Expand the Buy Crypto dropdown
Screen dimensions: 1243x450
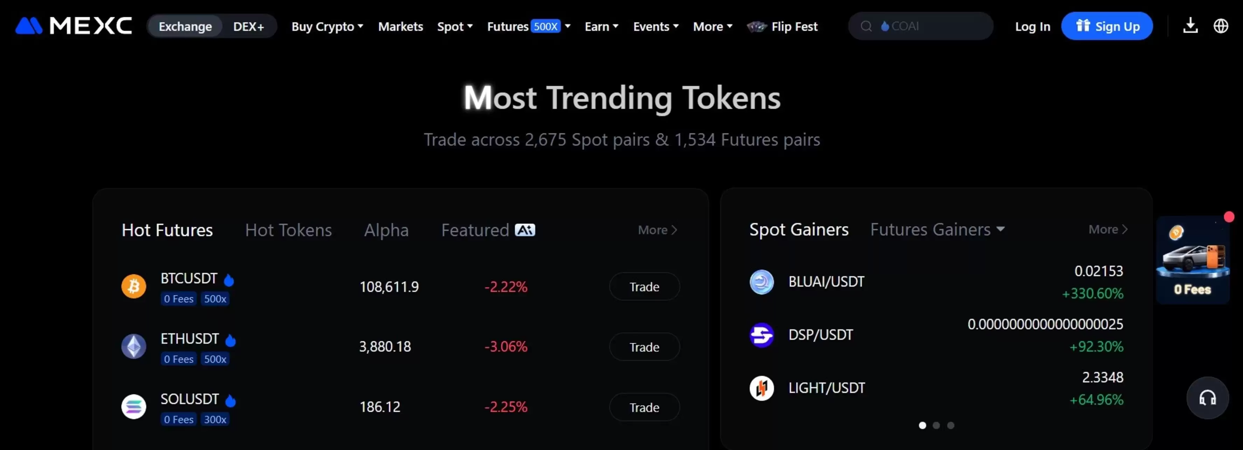(x=327, y=27)
